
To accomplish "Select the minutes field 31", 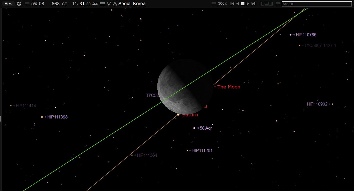I will 82,4.
